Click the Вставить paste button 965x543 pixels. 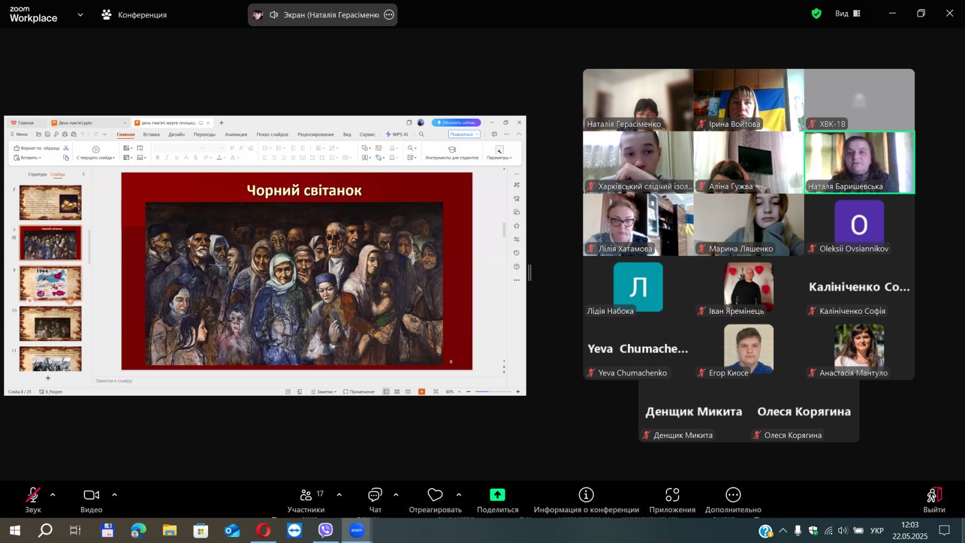click(x=28, y=157)
